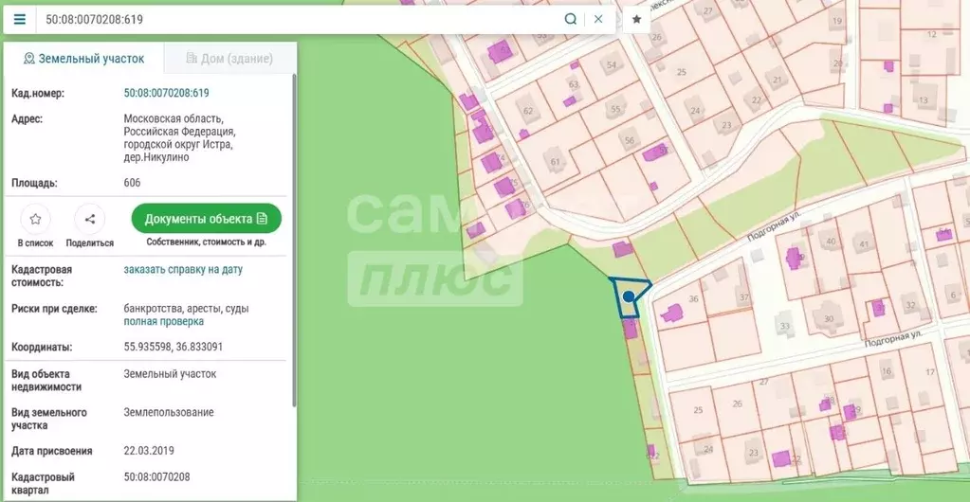Clear the search field with X
This screenshot has width=970, height=502.
598,19
